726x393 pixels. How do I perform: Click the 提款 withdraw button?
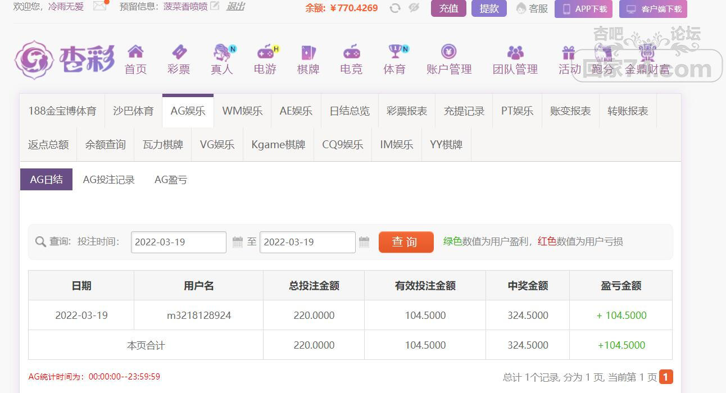click(x=489, y=8)
